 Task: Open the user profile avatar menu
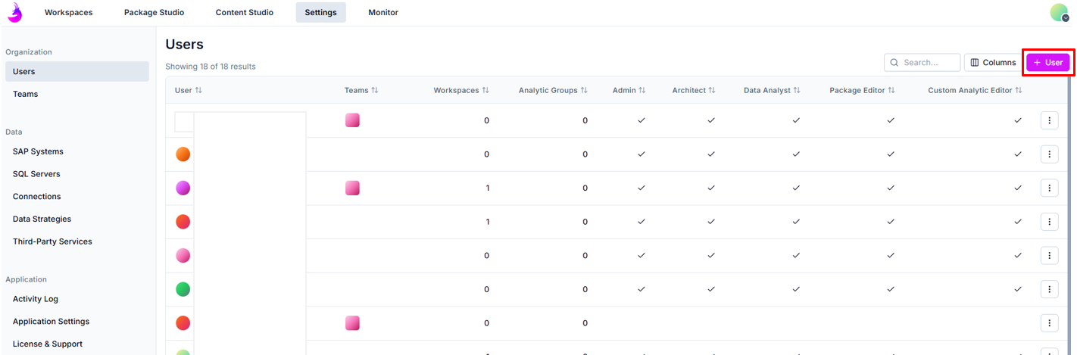pos(1059,12)
